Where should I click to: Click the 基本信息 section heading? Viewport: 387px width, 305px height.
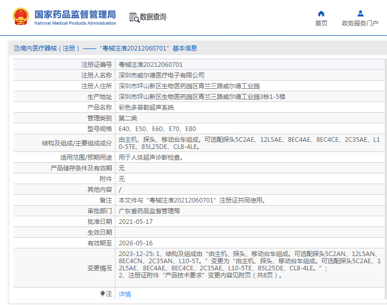coord(185,48)
